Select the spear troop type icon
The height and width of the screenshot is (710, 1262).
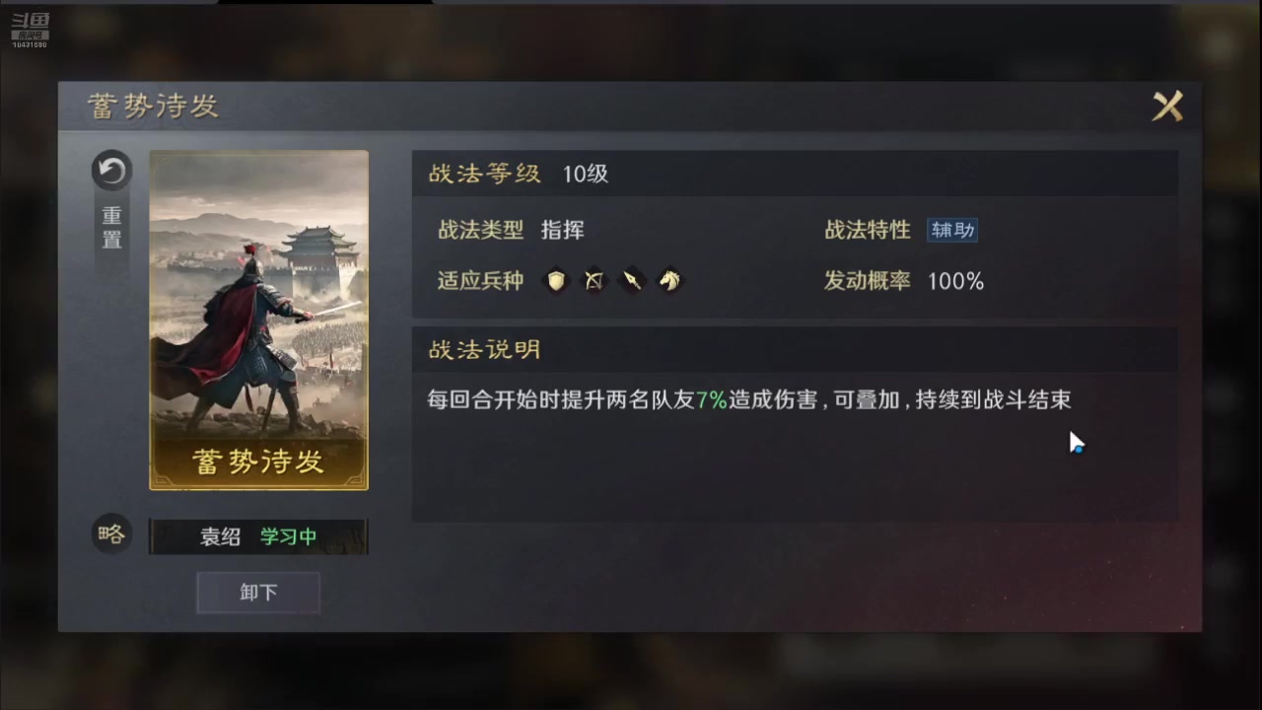(632, 281)
